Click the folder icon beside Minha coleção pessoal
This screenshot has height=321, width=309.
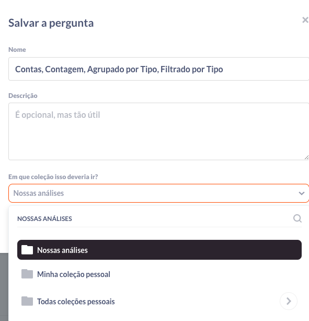point(27,274)
